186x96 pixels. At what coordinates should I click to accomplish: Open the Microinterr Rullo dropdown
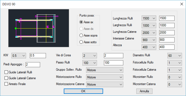pos(175,77)
